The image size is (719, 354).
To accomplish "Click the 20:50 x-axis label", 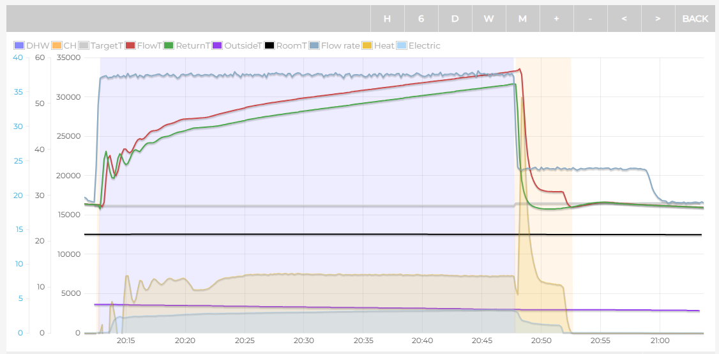I will [x=541, y=341].
